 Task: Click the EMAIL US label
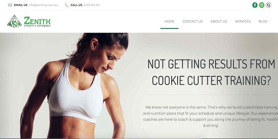click(x=21, y=5)
